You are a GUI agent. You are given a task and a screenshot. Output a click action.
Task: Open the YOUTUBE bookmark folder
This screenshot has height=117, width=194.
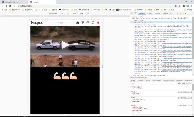tap(95, 10)
